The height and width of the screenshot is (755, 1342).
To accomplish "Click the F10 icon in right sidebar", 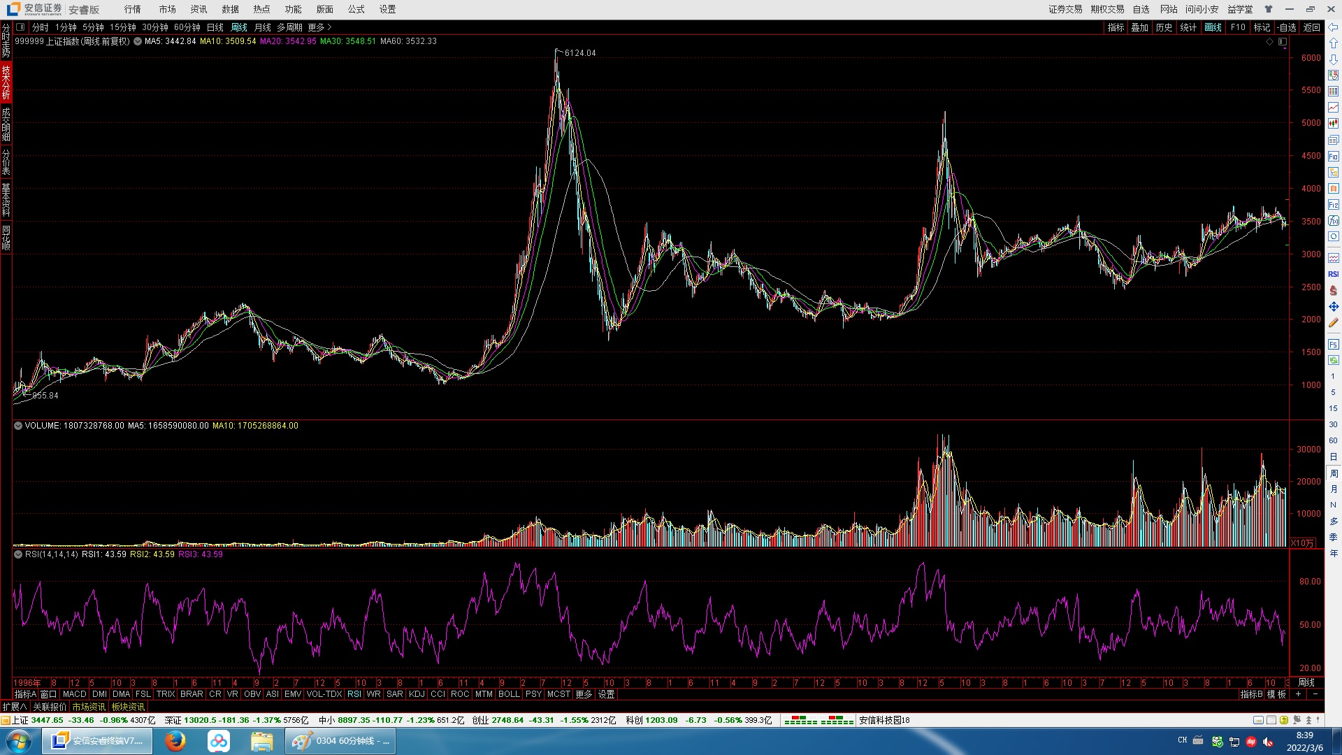I will tap(1333, 157).
